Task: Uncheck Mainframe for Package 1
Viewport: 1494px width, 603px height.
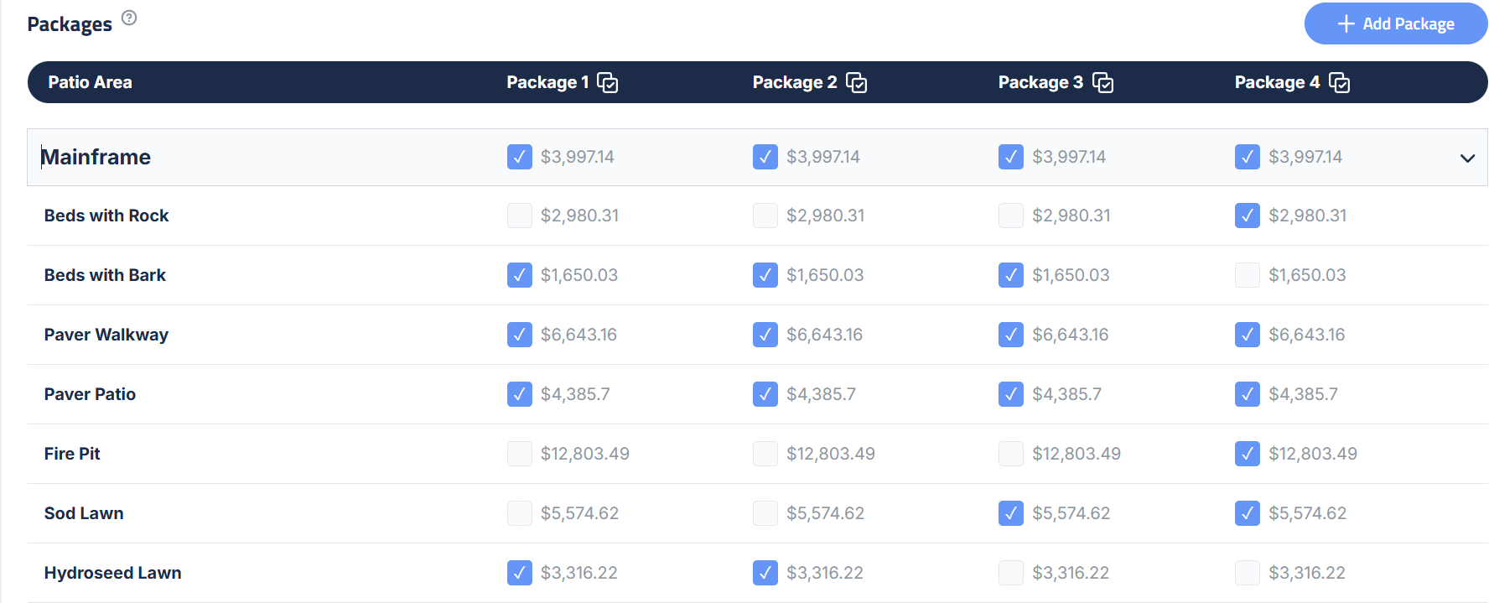Action: coord(519,157)
